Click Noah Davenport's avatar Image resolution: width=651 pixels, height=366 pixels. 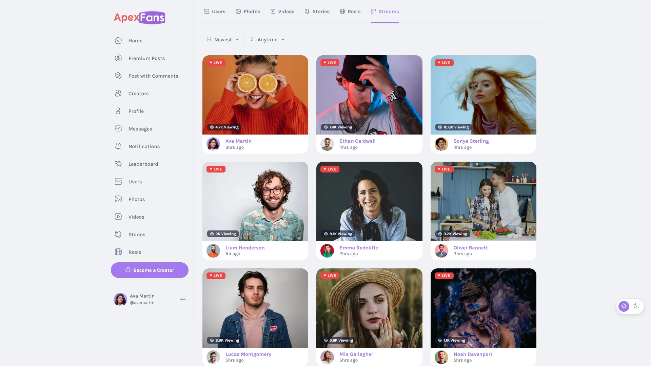pyautogui.click(x=441, y=357)
